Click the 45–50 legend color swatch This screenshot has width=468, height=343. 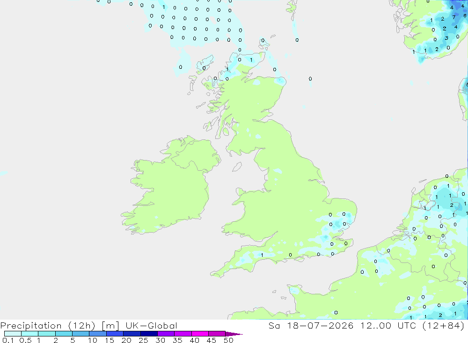click(x=217, y=334)
